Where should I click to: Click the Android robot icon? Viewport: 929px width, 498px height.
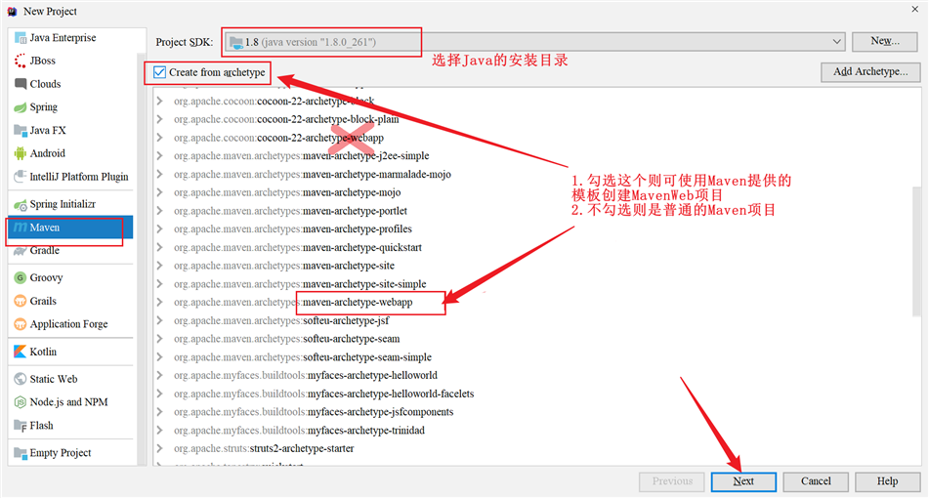21,153
